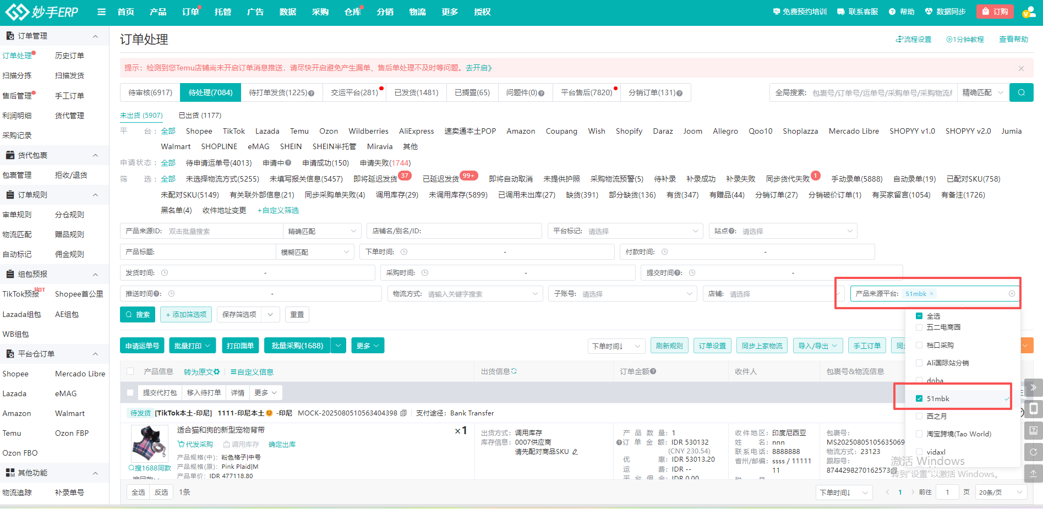
Task: Click the 重置 button
Action: coord(297,314)
